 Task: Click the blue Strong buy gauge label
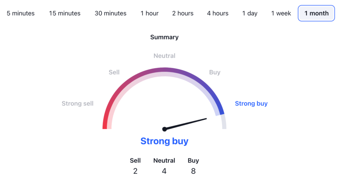[x=251, y=104]
